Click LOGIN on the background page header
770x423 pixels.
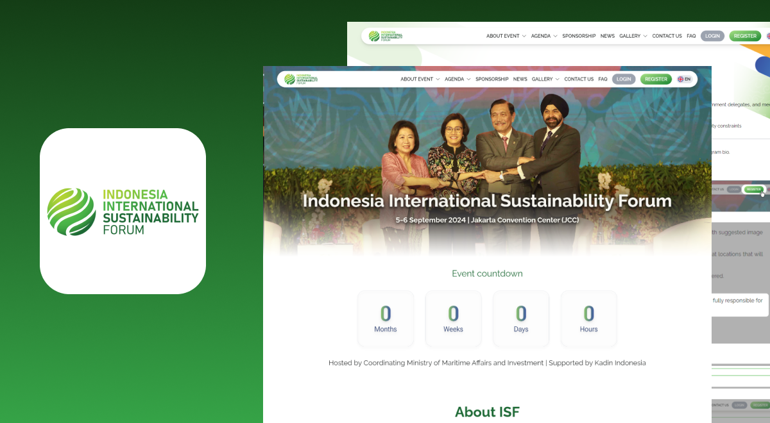pos(712,36)
